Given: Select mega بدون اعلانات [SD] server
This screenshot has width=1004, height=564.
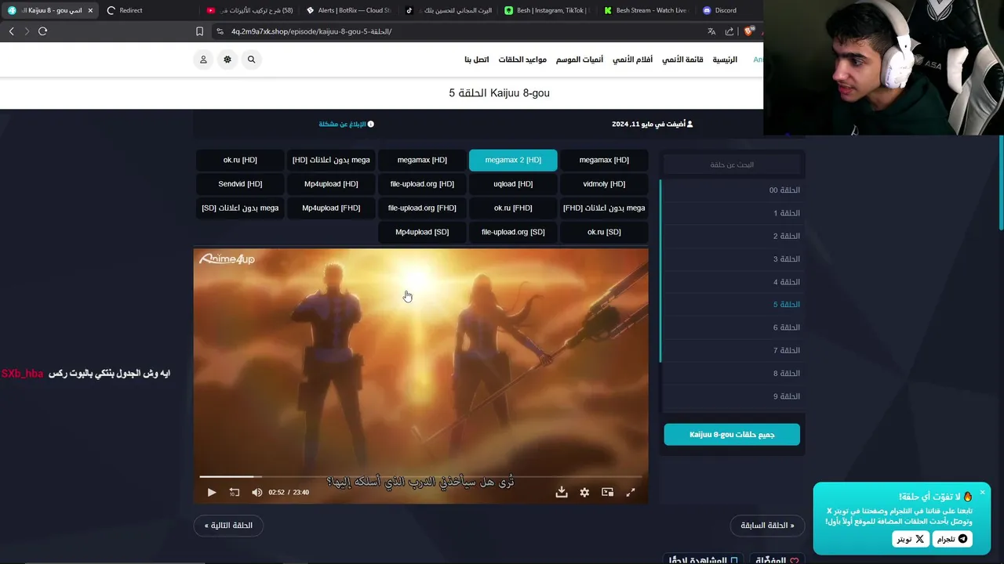Looking at the screenshot, I should [240, 208].
